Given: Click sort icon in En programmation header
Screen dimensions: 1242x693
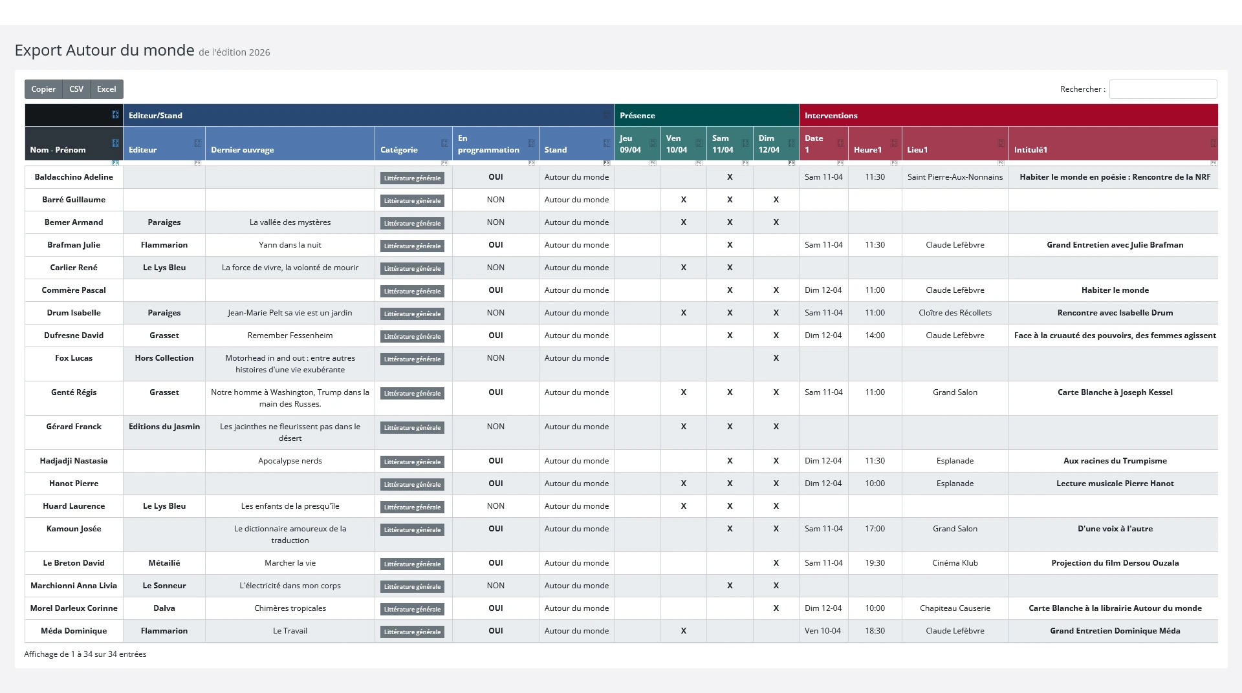Looking at the screenshot, I should coord(531,143).
